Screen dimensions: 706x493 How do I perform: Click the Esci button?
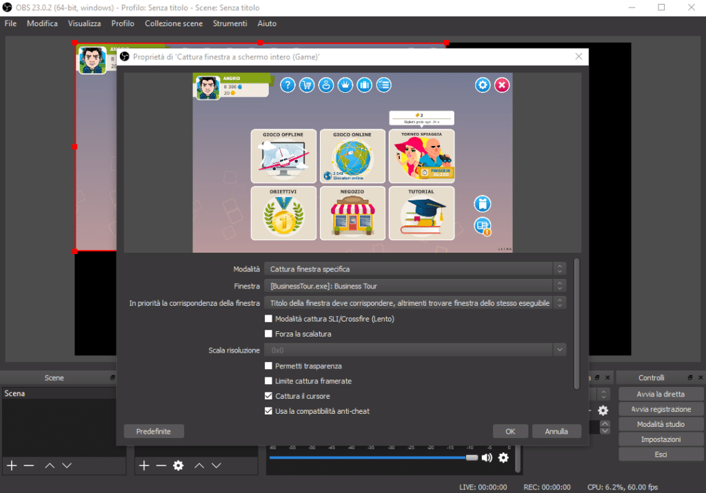click(661, 454)
